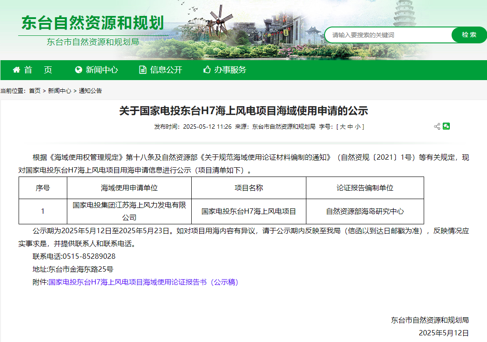Click the document icon beside 信息公开

coord(143,70)
